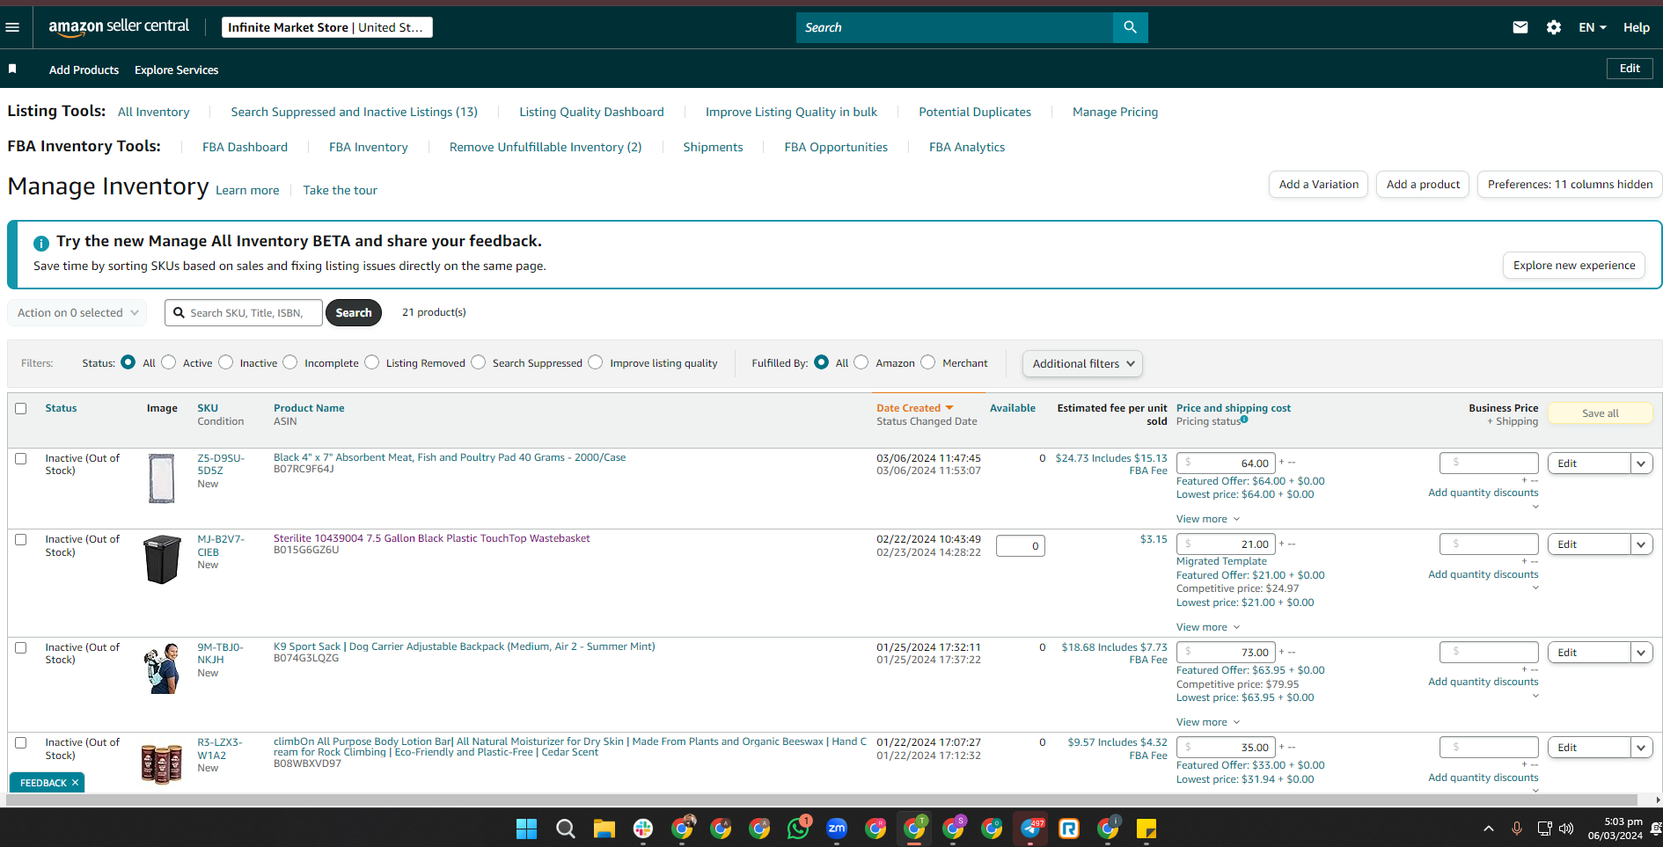Select the Search Suppressed status radio

(x=479, y=362)
